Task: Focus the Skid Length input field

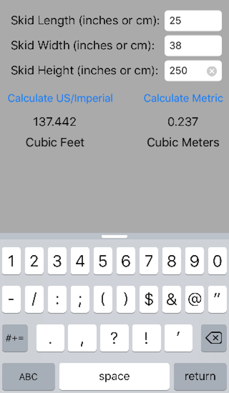Action: pyautogui.click(x=193, y=21)
